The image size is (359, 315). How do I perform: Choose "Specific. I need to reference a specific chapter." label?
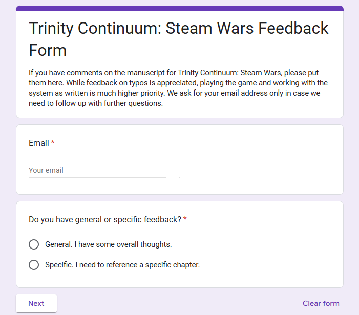pyautogui.click(x=122, y=265)
